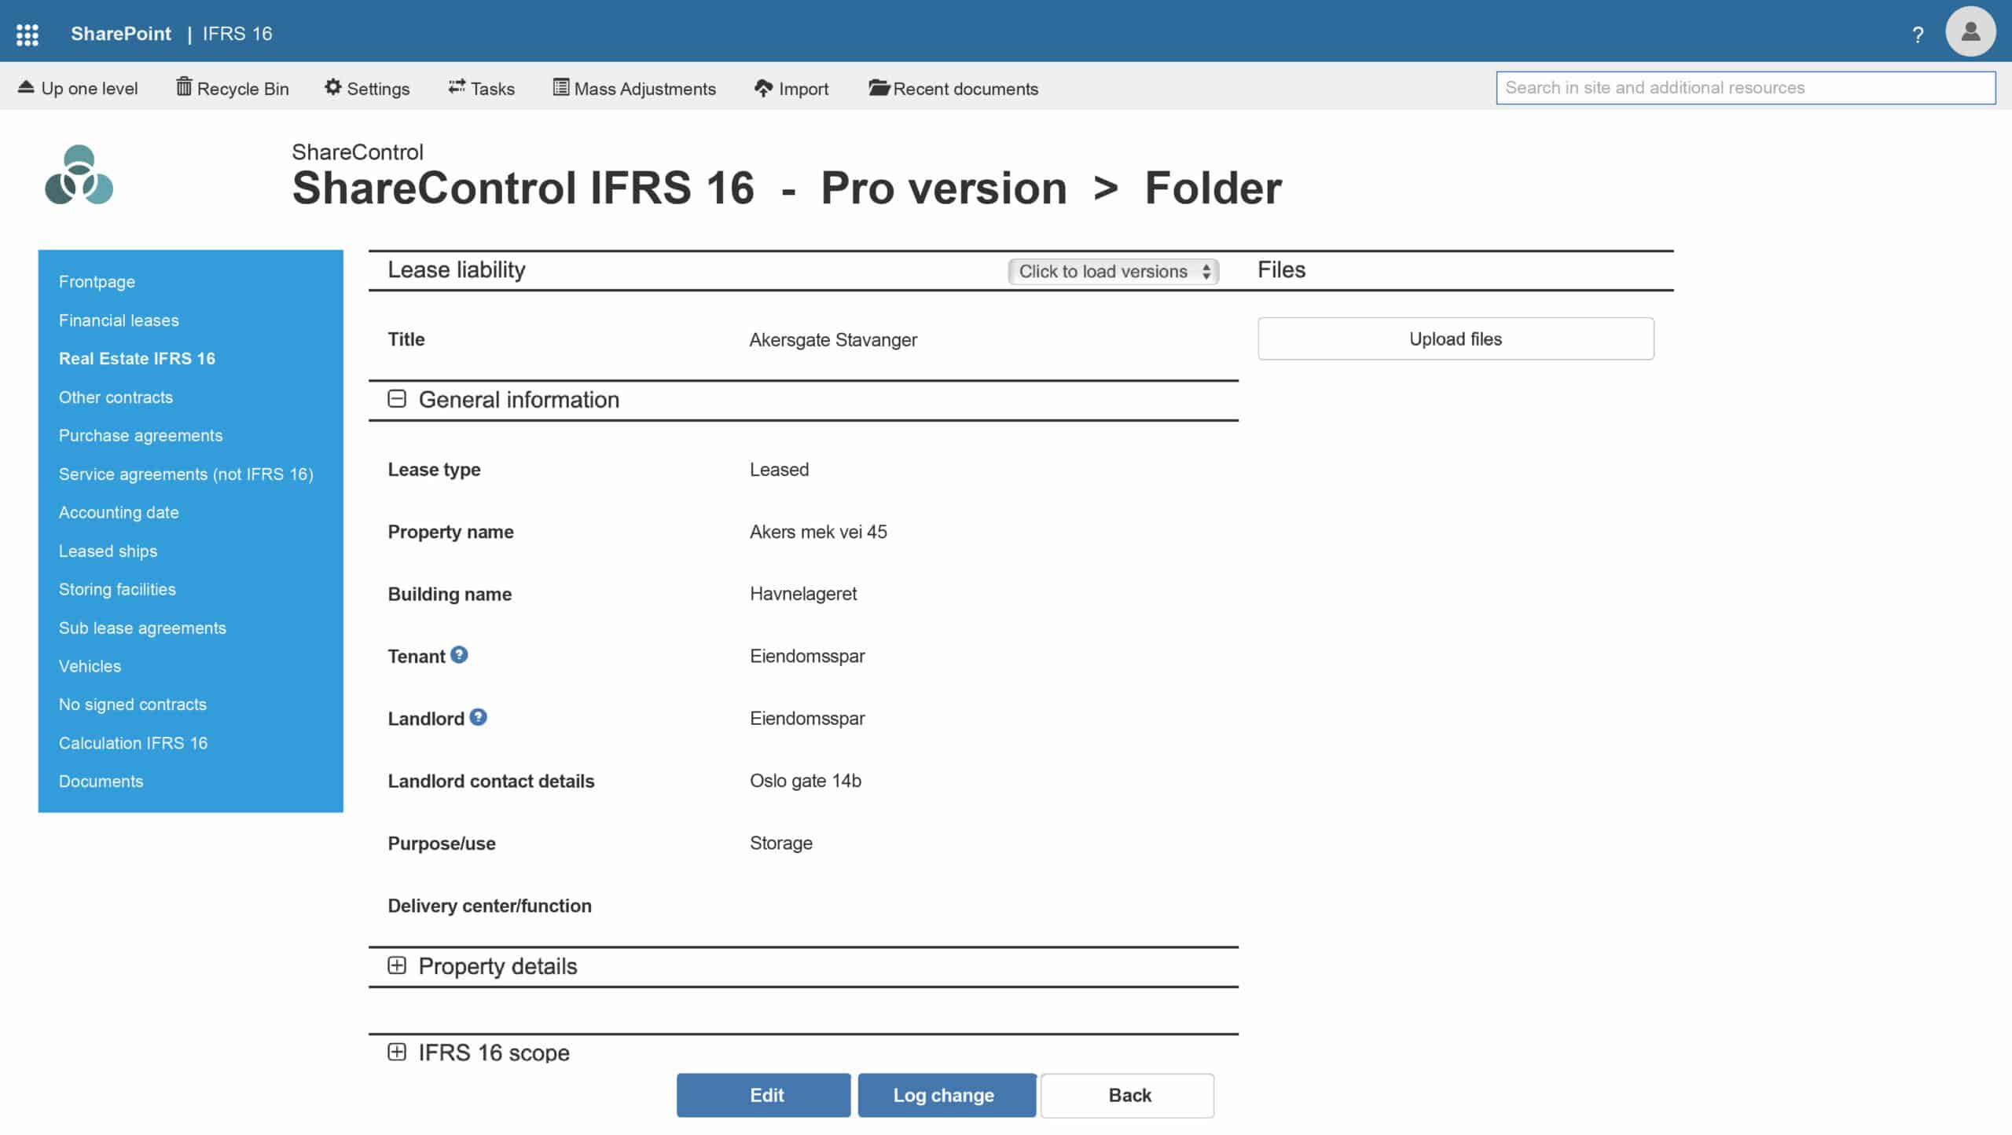
Task: Click the Upload files button
Action: pos(1455,339)
